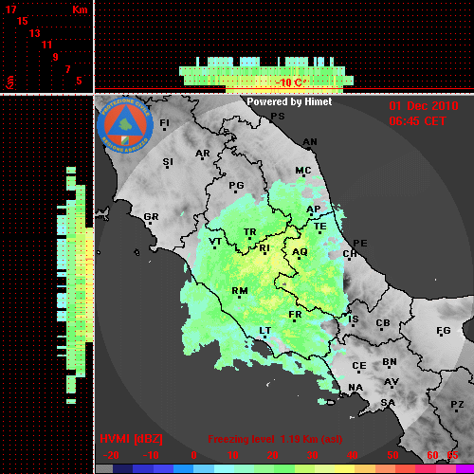Click the 17 Km altitude scale label
The width and height of the screenshot is (474, 474).
click(11, 9)
